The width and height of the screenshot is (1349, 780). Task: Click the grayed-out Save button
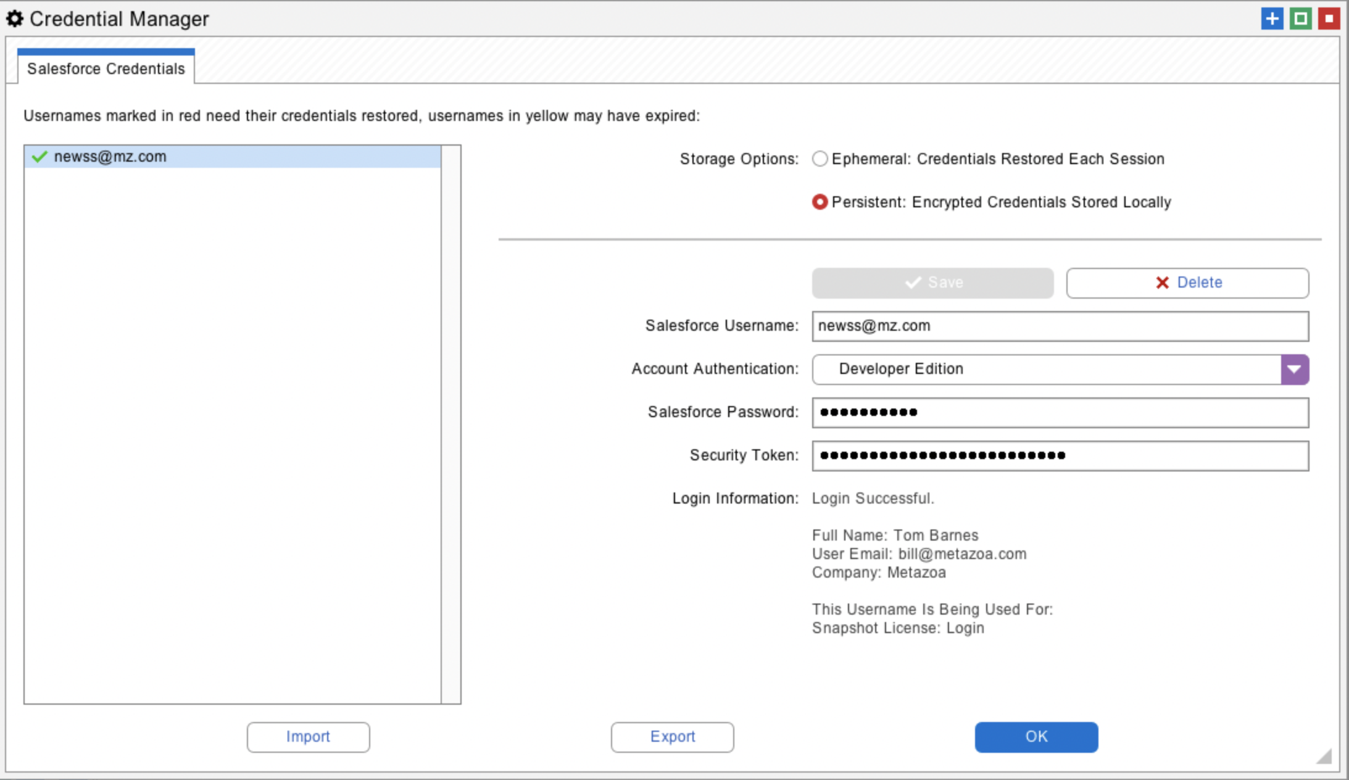(932, 283)
